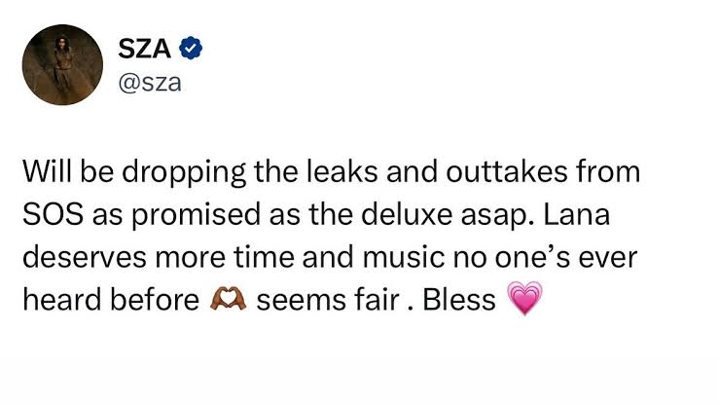
Task: Click the blue verified badge
Action: (191, 48)
